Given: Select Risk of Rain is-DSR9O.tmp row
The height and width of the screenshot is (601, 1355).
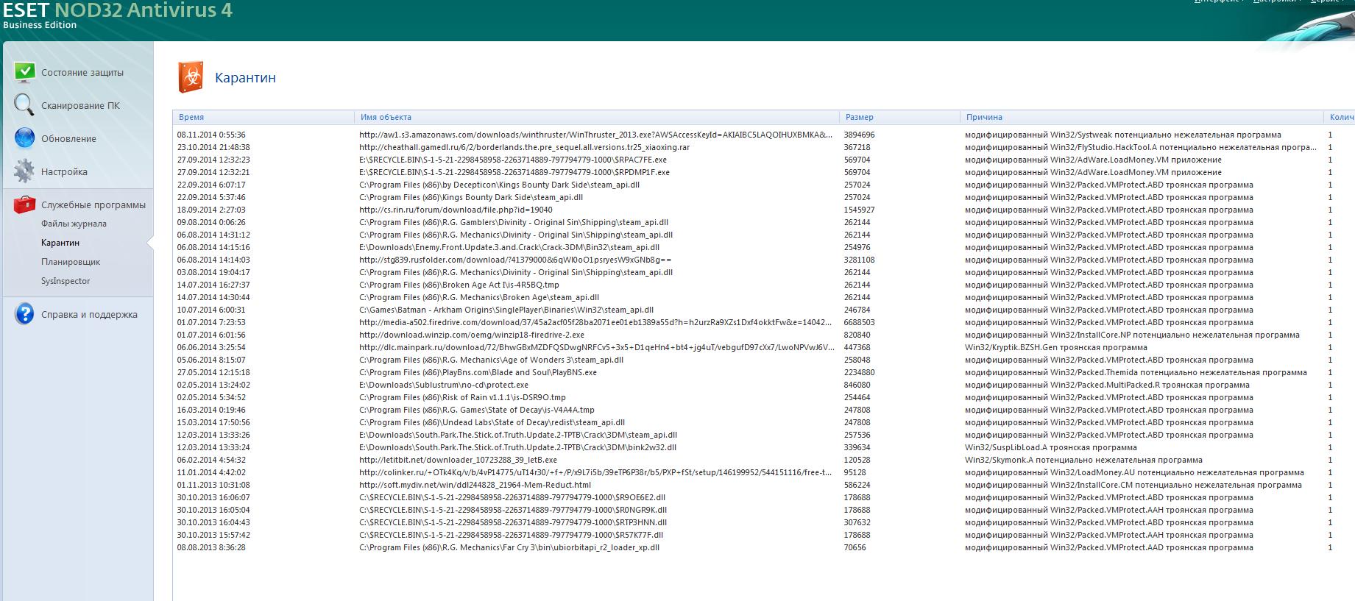Looking at the screenshot, I should (x=764, y=398).
